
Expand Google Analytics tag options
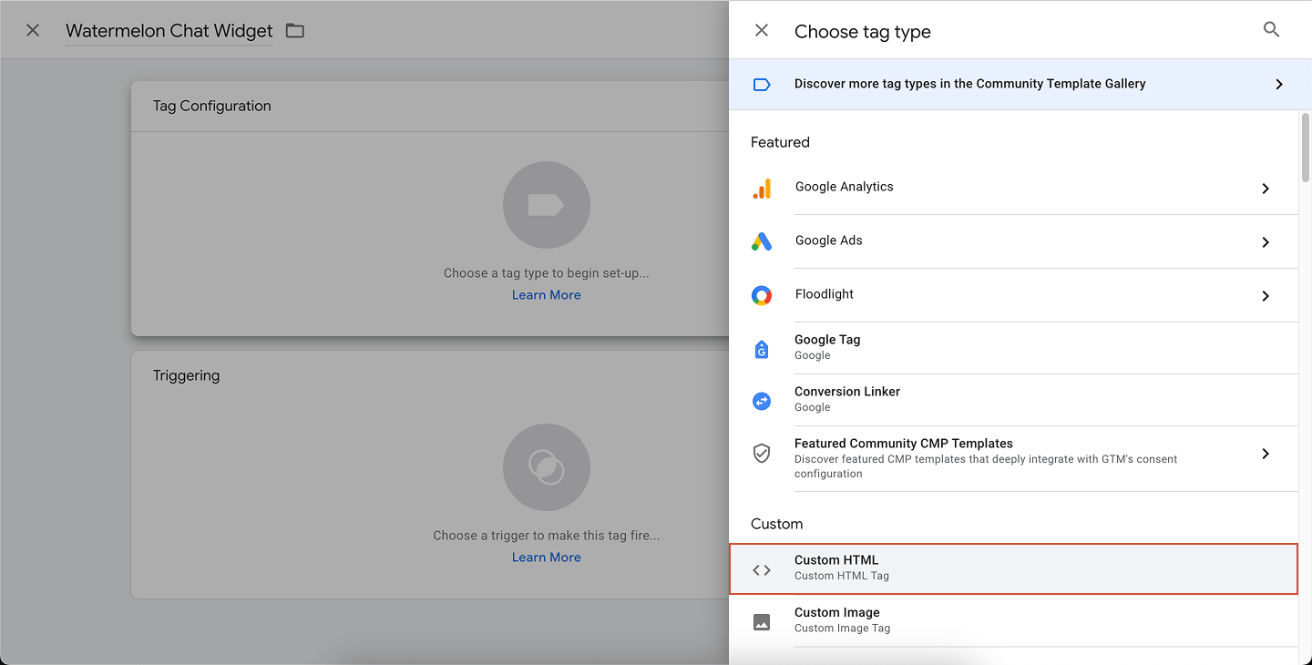pyautogui.click(x=1266, y=189)
